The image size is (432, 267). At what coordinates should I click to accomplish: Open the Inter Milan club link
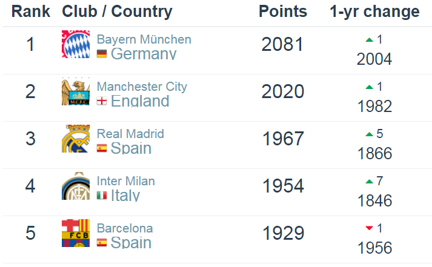tap(125, 181)
